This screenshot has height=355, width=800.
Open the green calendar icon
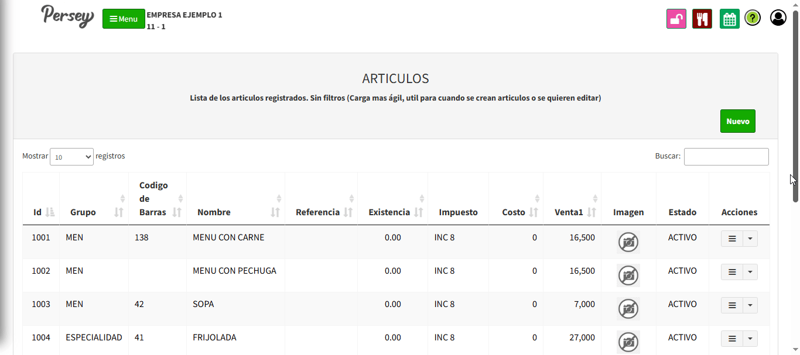click(729, 19)
